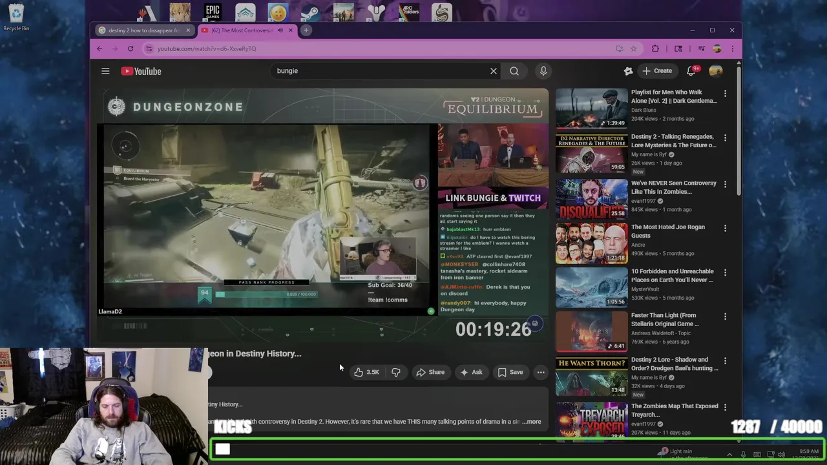827x465 pixels.
Task: Go back one page in the browser
Action: tap(99, 48)
